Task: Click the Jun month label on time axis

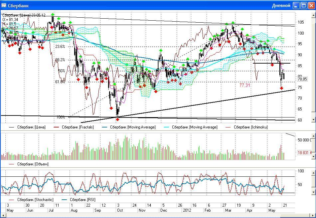Action: pyautogui.click(x=30, y=210)
